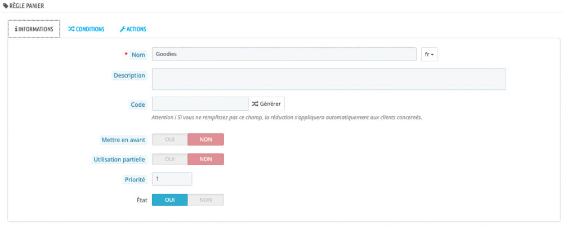The width and height of the screenshot is (563, 227).
Task: Set Mettre en avant to NON
Action: pos(205,139)
